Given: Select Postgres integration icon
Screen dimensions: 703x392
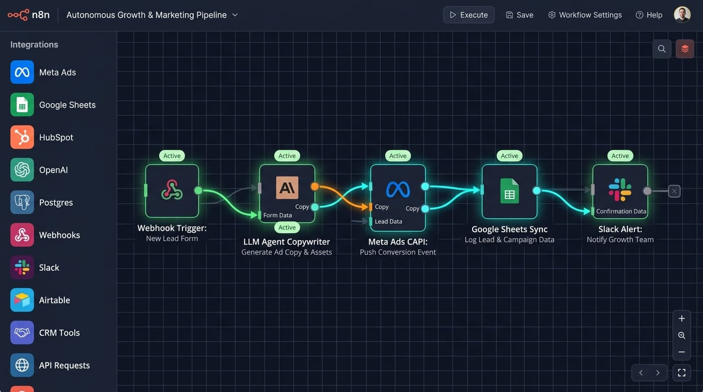Looking at the screenshot, I should pos(22,202).
